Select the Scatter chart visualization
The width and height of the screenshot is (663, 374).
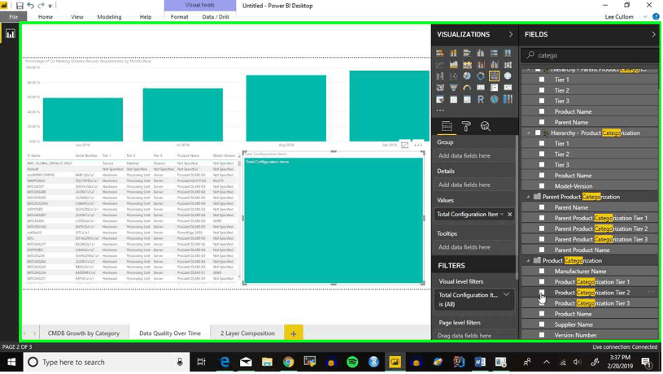click(x=453, y=76)
